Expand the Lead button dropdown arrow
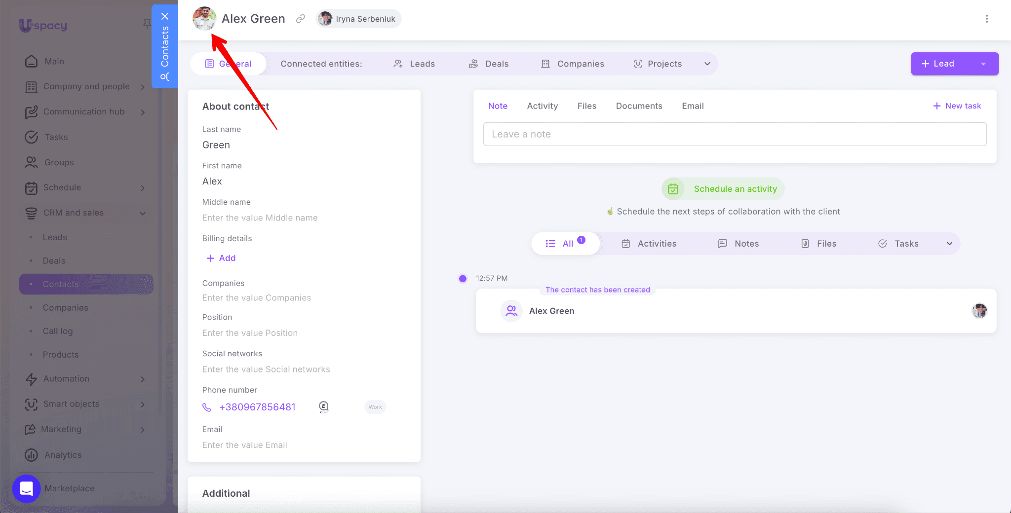The image size is (1011, 513). coord(983,64)
